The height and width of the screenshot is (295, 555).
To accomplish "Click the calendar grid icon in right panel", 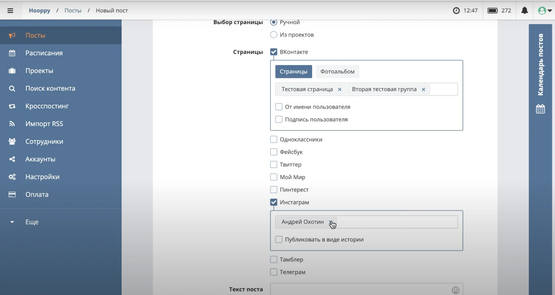I will pyautogui.click(x=540, y=109).
